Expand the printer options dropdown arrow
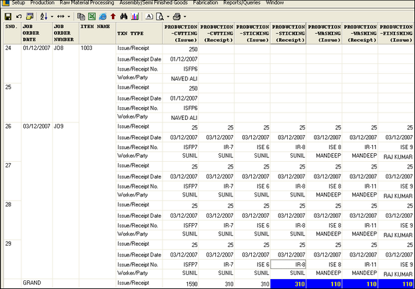 (185, 17)
